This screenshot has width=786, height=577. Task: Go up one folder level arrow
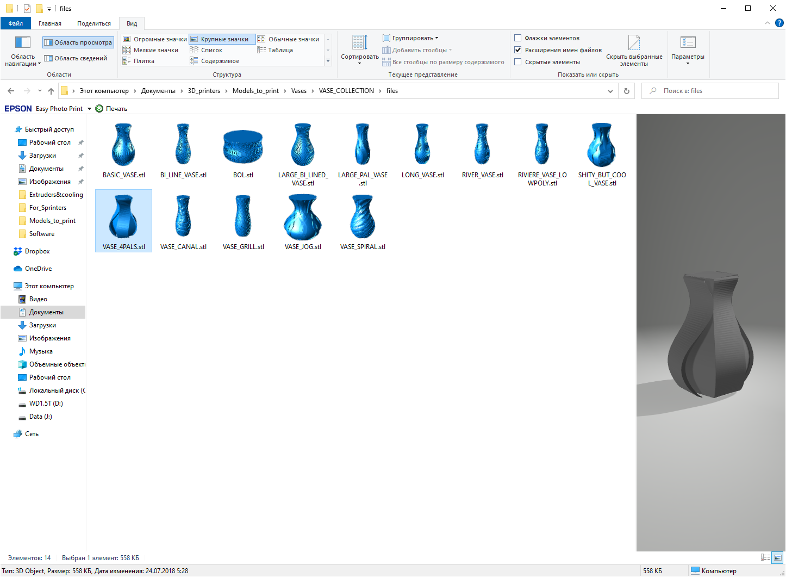click(x=51, y=91)
